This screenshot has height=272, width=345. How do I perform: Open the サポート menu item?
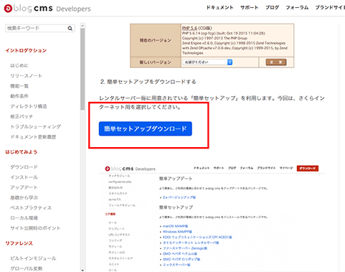(x=250, y=7)
